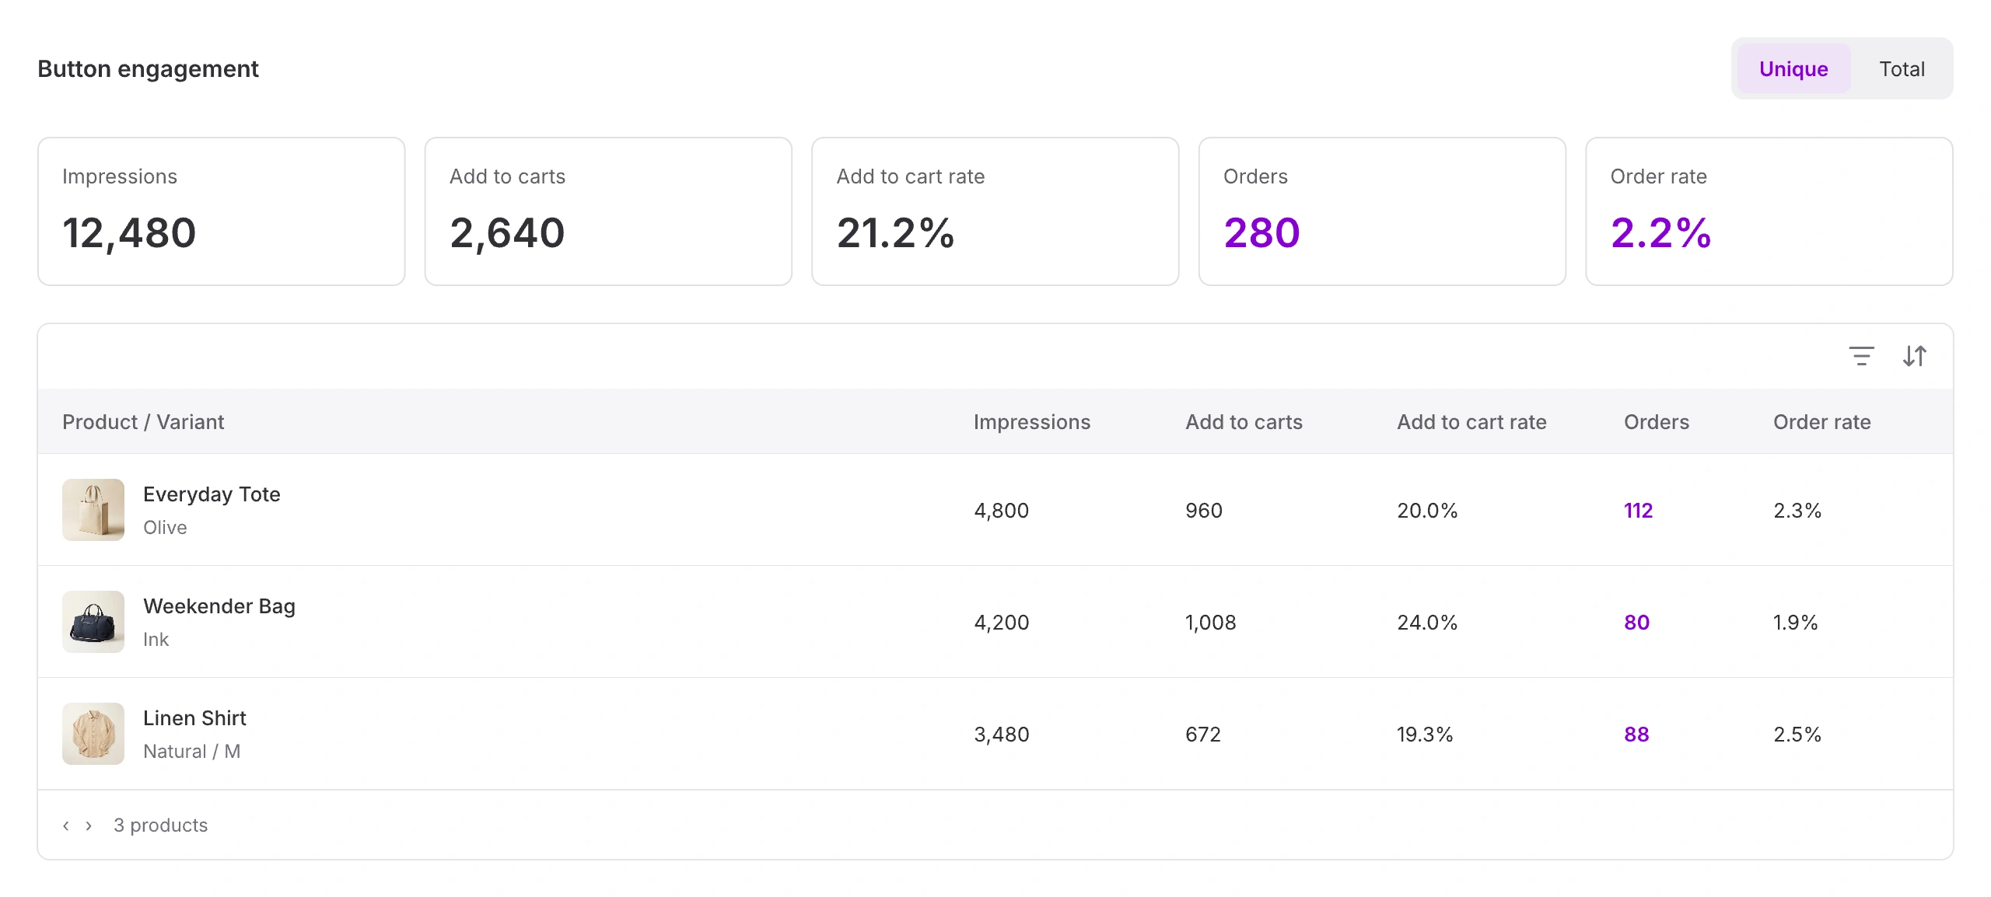Click the 3,480 impressions cell
The height and width of the screenshot is (897, 1991).
tap(1001, 735)
